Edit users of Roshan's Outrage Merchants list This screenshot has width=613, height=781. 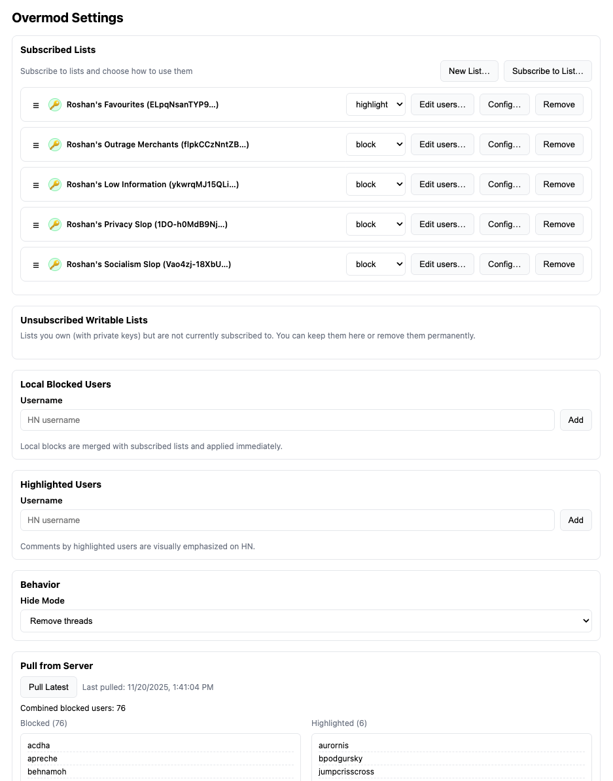point(442,145)
